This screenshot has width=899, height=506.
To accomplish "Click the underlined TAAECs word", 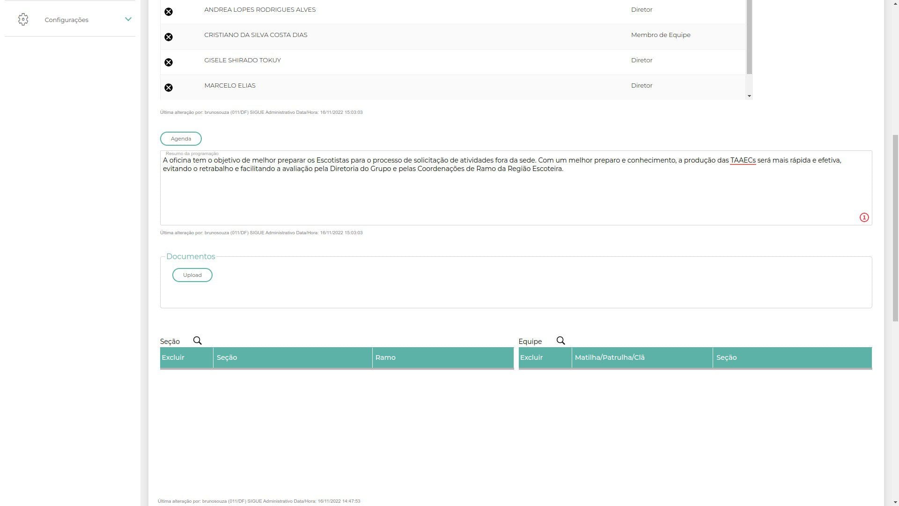I will point(743,160).
